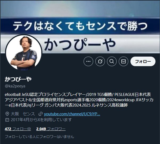Click the Grok profile summary icon

[x=100, y=61]
